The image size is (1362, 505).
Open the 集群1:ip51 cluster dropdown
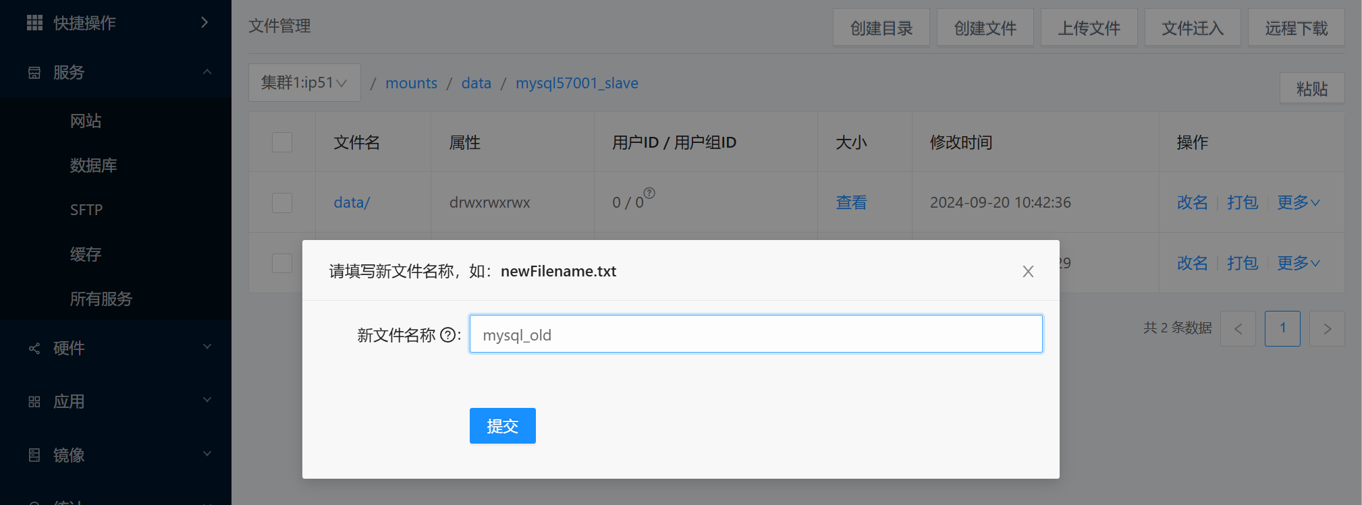[x=304, y=83]
